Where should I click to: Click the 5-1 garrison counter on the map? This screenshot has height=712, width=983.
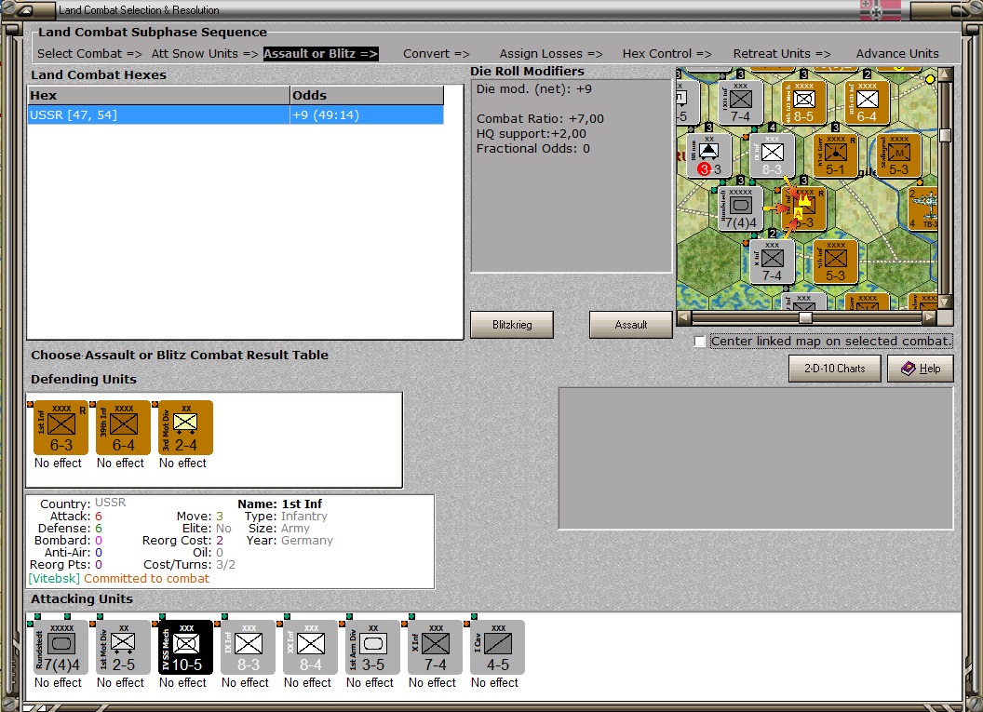coord(835,155)
